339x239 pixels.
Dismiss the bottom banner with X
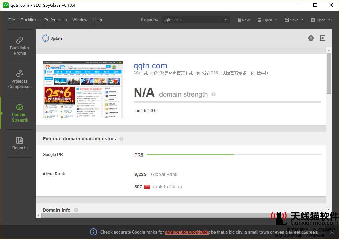[332, 232]
